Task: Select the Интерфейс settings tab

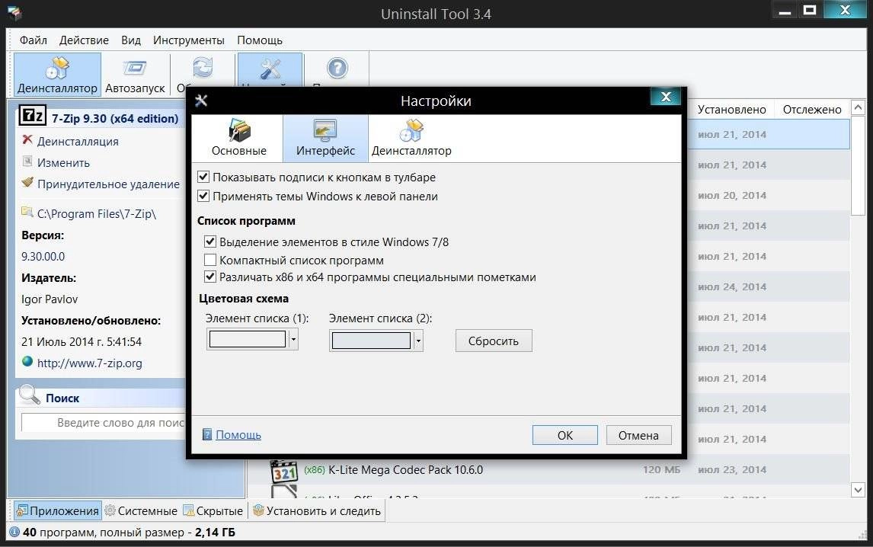Action: pyautogui.click(x=326, y=138)
